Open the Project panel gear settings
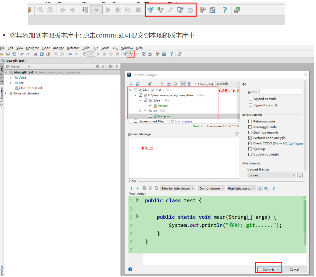Screen dimensions: 316x277 coord(111,66)
